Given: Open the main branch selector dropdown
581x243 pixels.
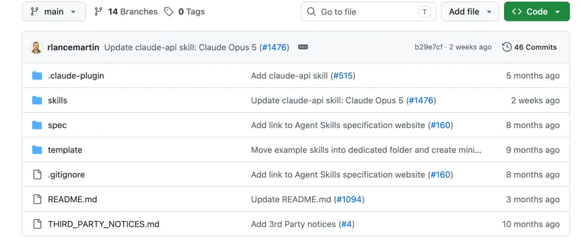Looking at the screenshot, I should click(54, 11).
